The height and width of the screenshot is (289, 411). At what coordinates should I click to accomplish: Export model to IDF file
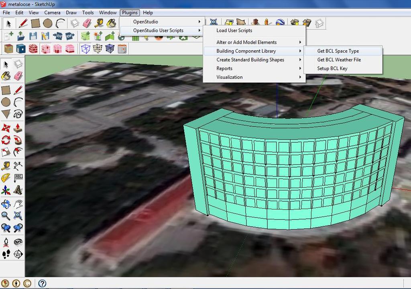(70, 36)
